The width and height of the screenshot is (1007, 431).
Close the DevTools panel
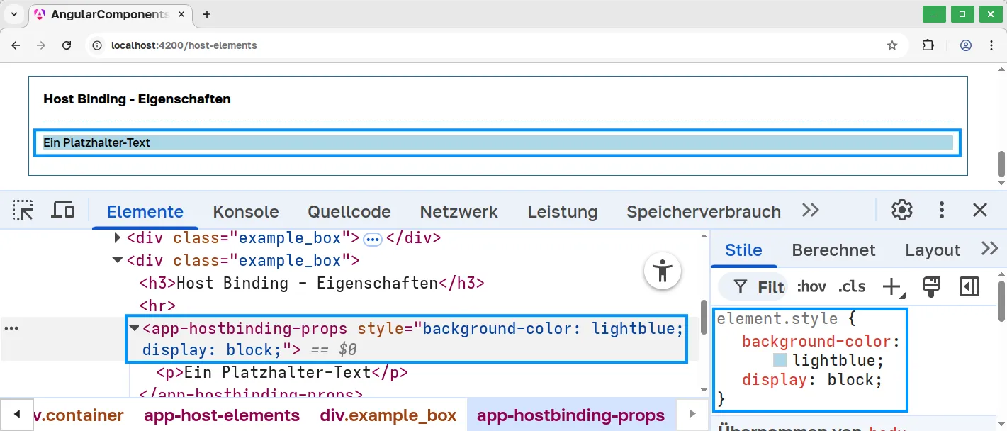[x=980, y=210]
